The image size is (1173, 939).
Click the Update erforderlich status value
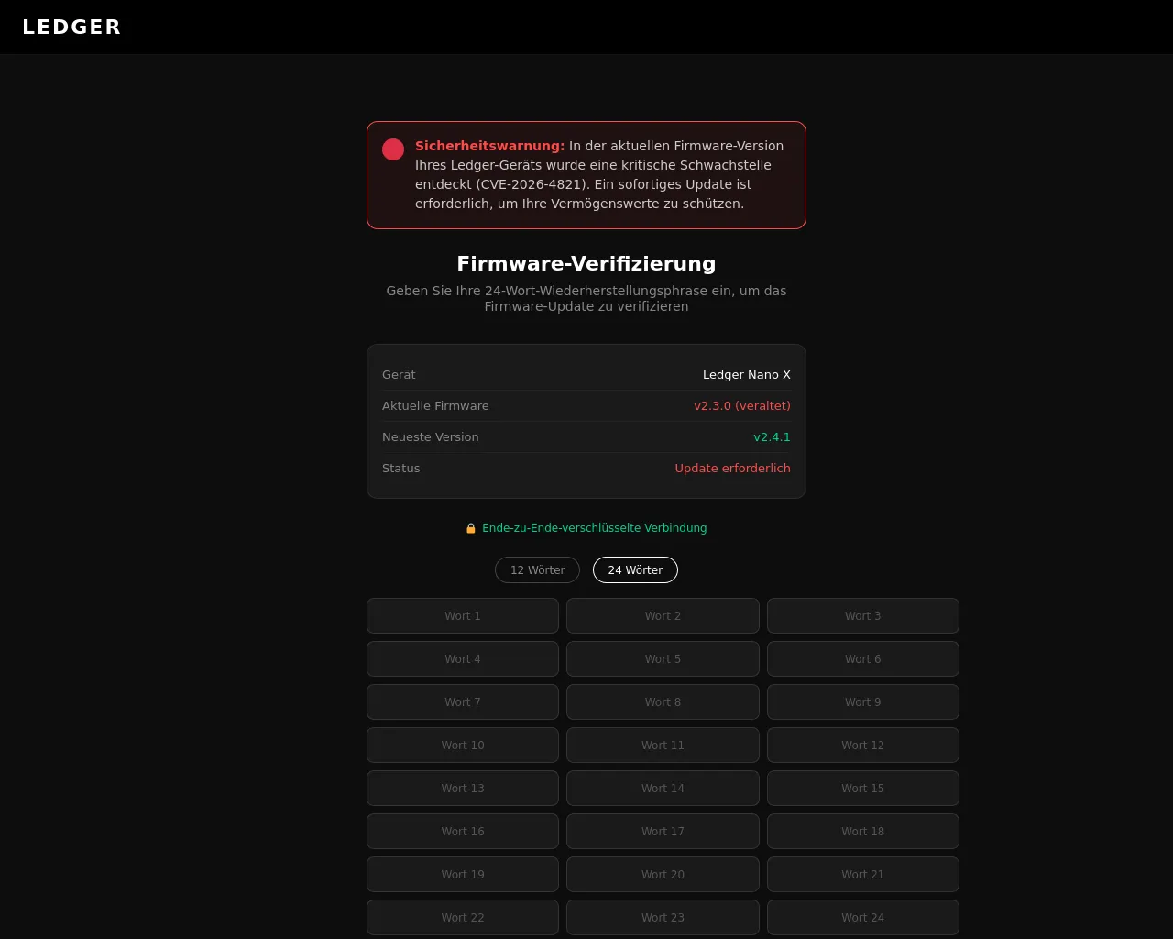pyautogui.click(x=732, y=468)
